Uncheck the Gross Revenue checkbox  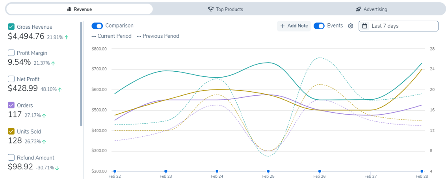click(11, 27)
